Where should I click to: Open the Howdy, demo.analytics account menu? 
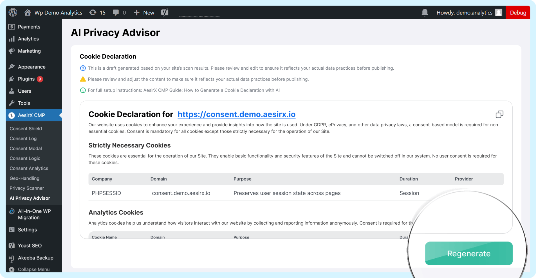point(464,13)
